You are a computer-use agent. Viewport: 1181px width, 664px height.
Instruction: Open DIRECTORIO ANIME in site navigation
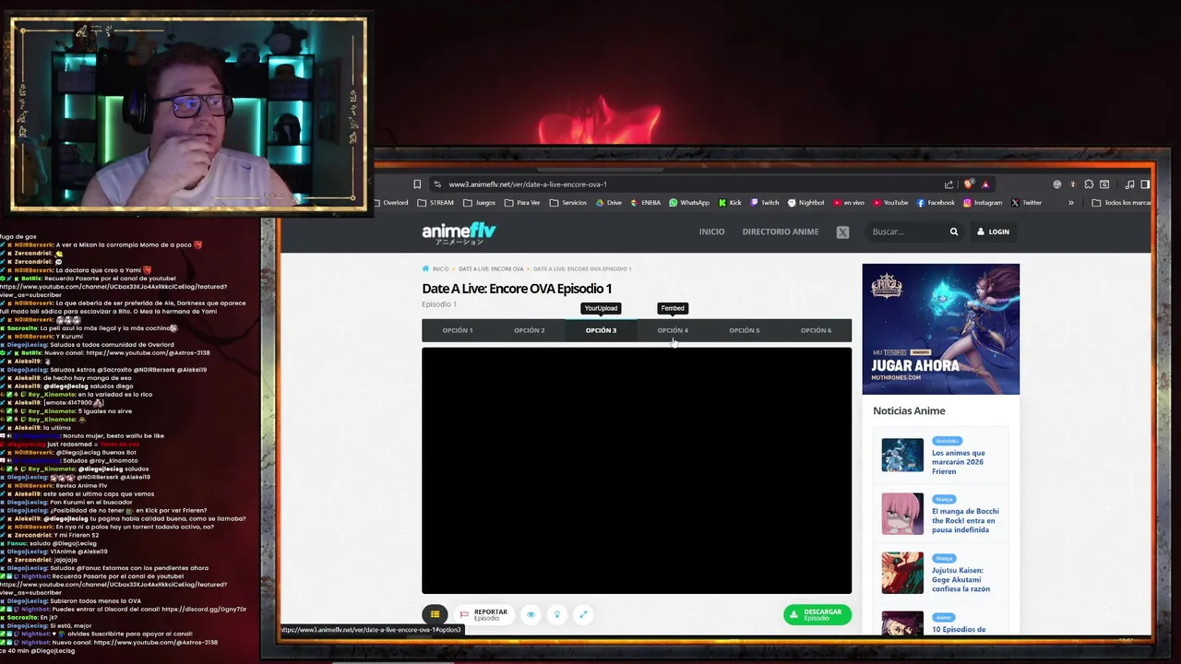point(781,232)
